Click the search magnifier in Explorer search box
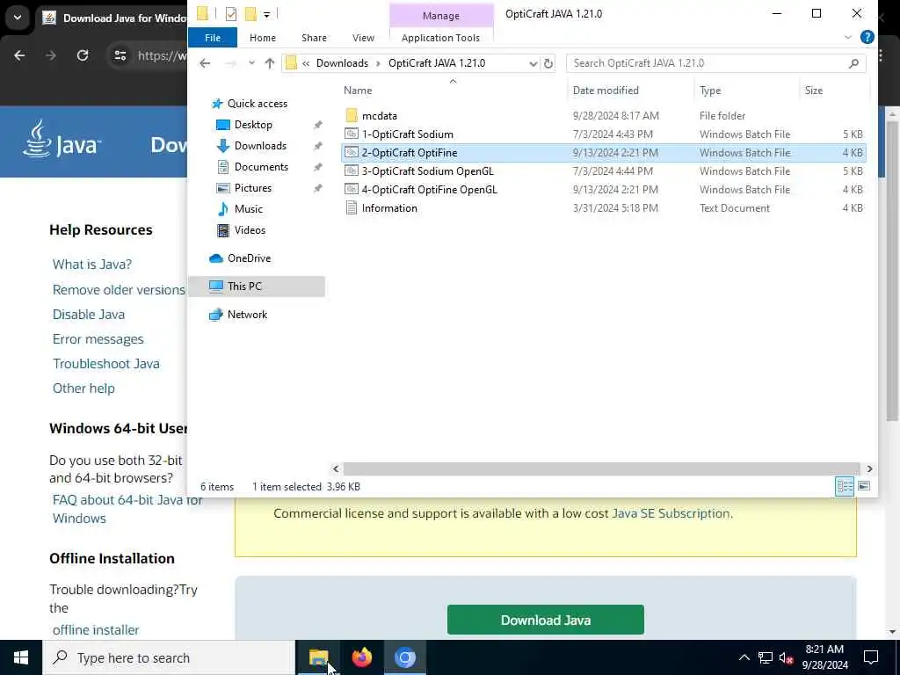 pos(853,63)
